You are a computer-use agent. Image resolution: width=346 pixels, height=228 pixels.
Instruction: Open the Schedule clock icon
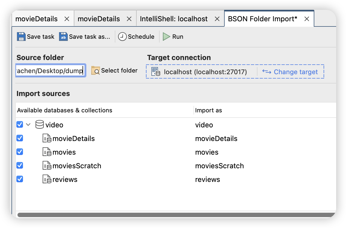[x=123, y=37]
